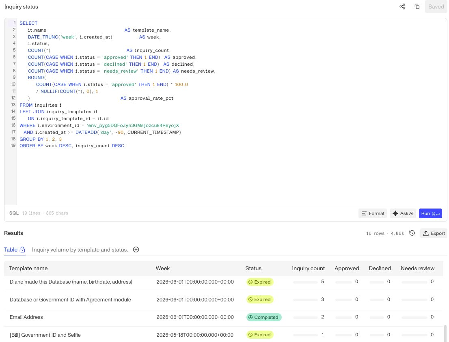Click the results table vertical scrollbar
This screenshot has height=342, width=449.
(x=445, y=333)
